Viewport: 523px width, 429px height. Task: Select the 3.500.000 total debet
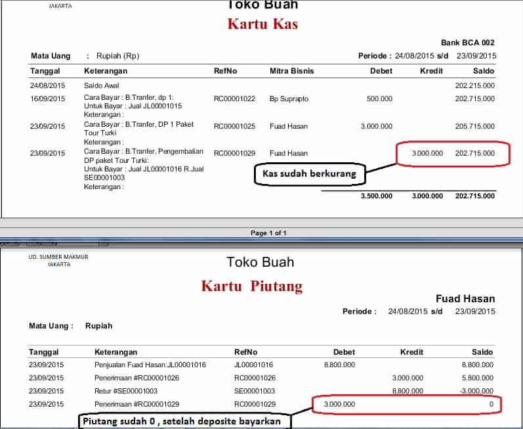pyautogui.click(x=376, y=196)
